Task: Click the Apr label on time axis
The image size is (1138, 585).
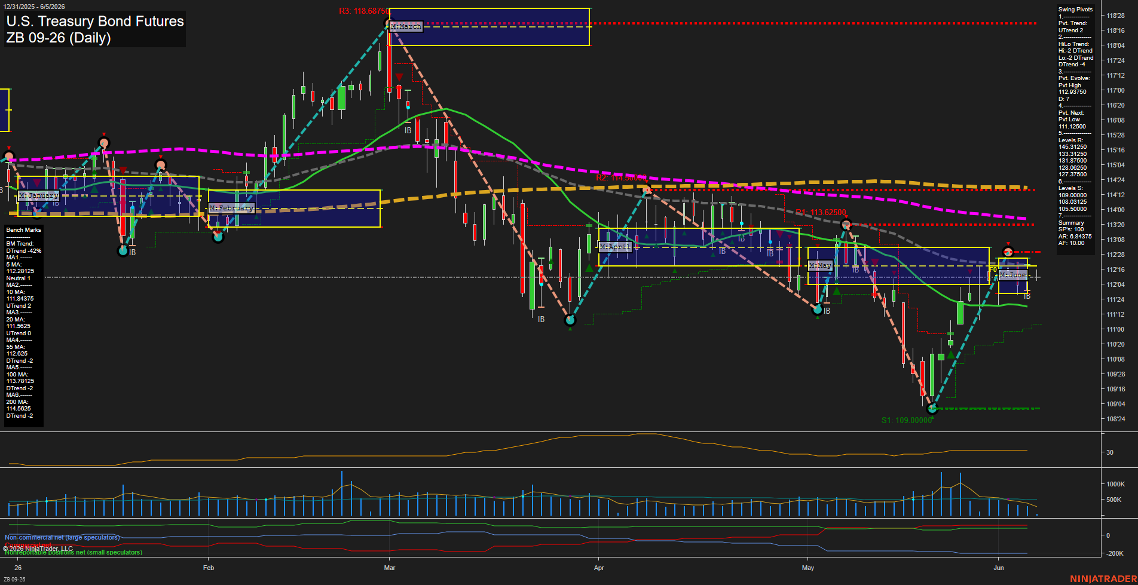Action: click(x=599, y=568)
